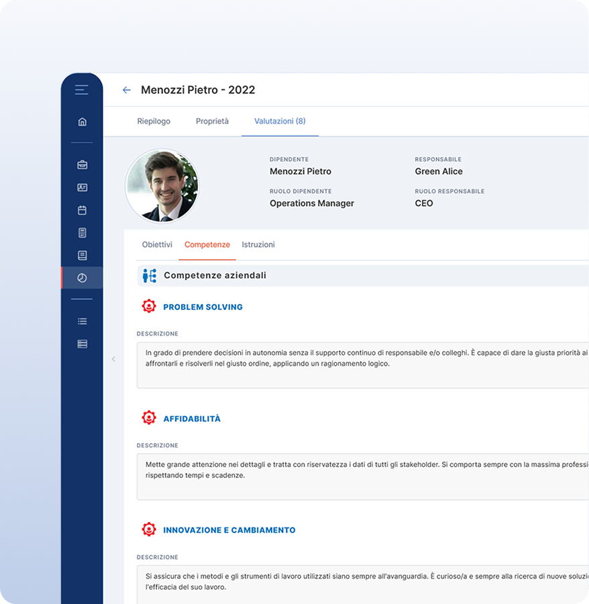Open the briefcase section in the sidebar
The height and width of the screenshot is (604, 589).
coord(81,164)
